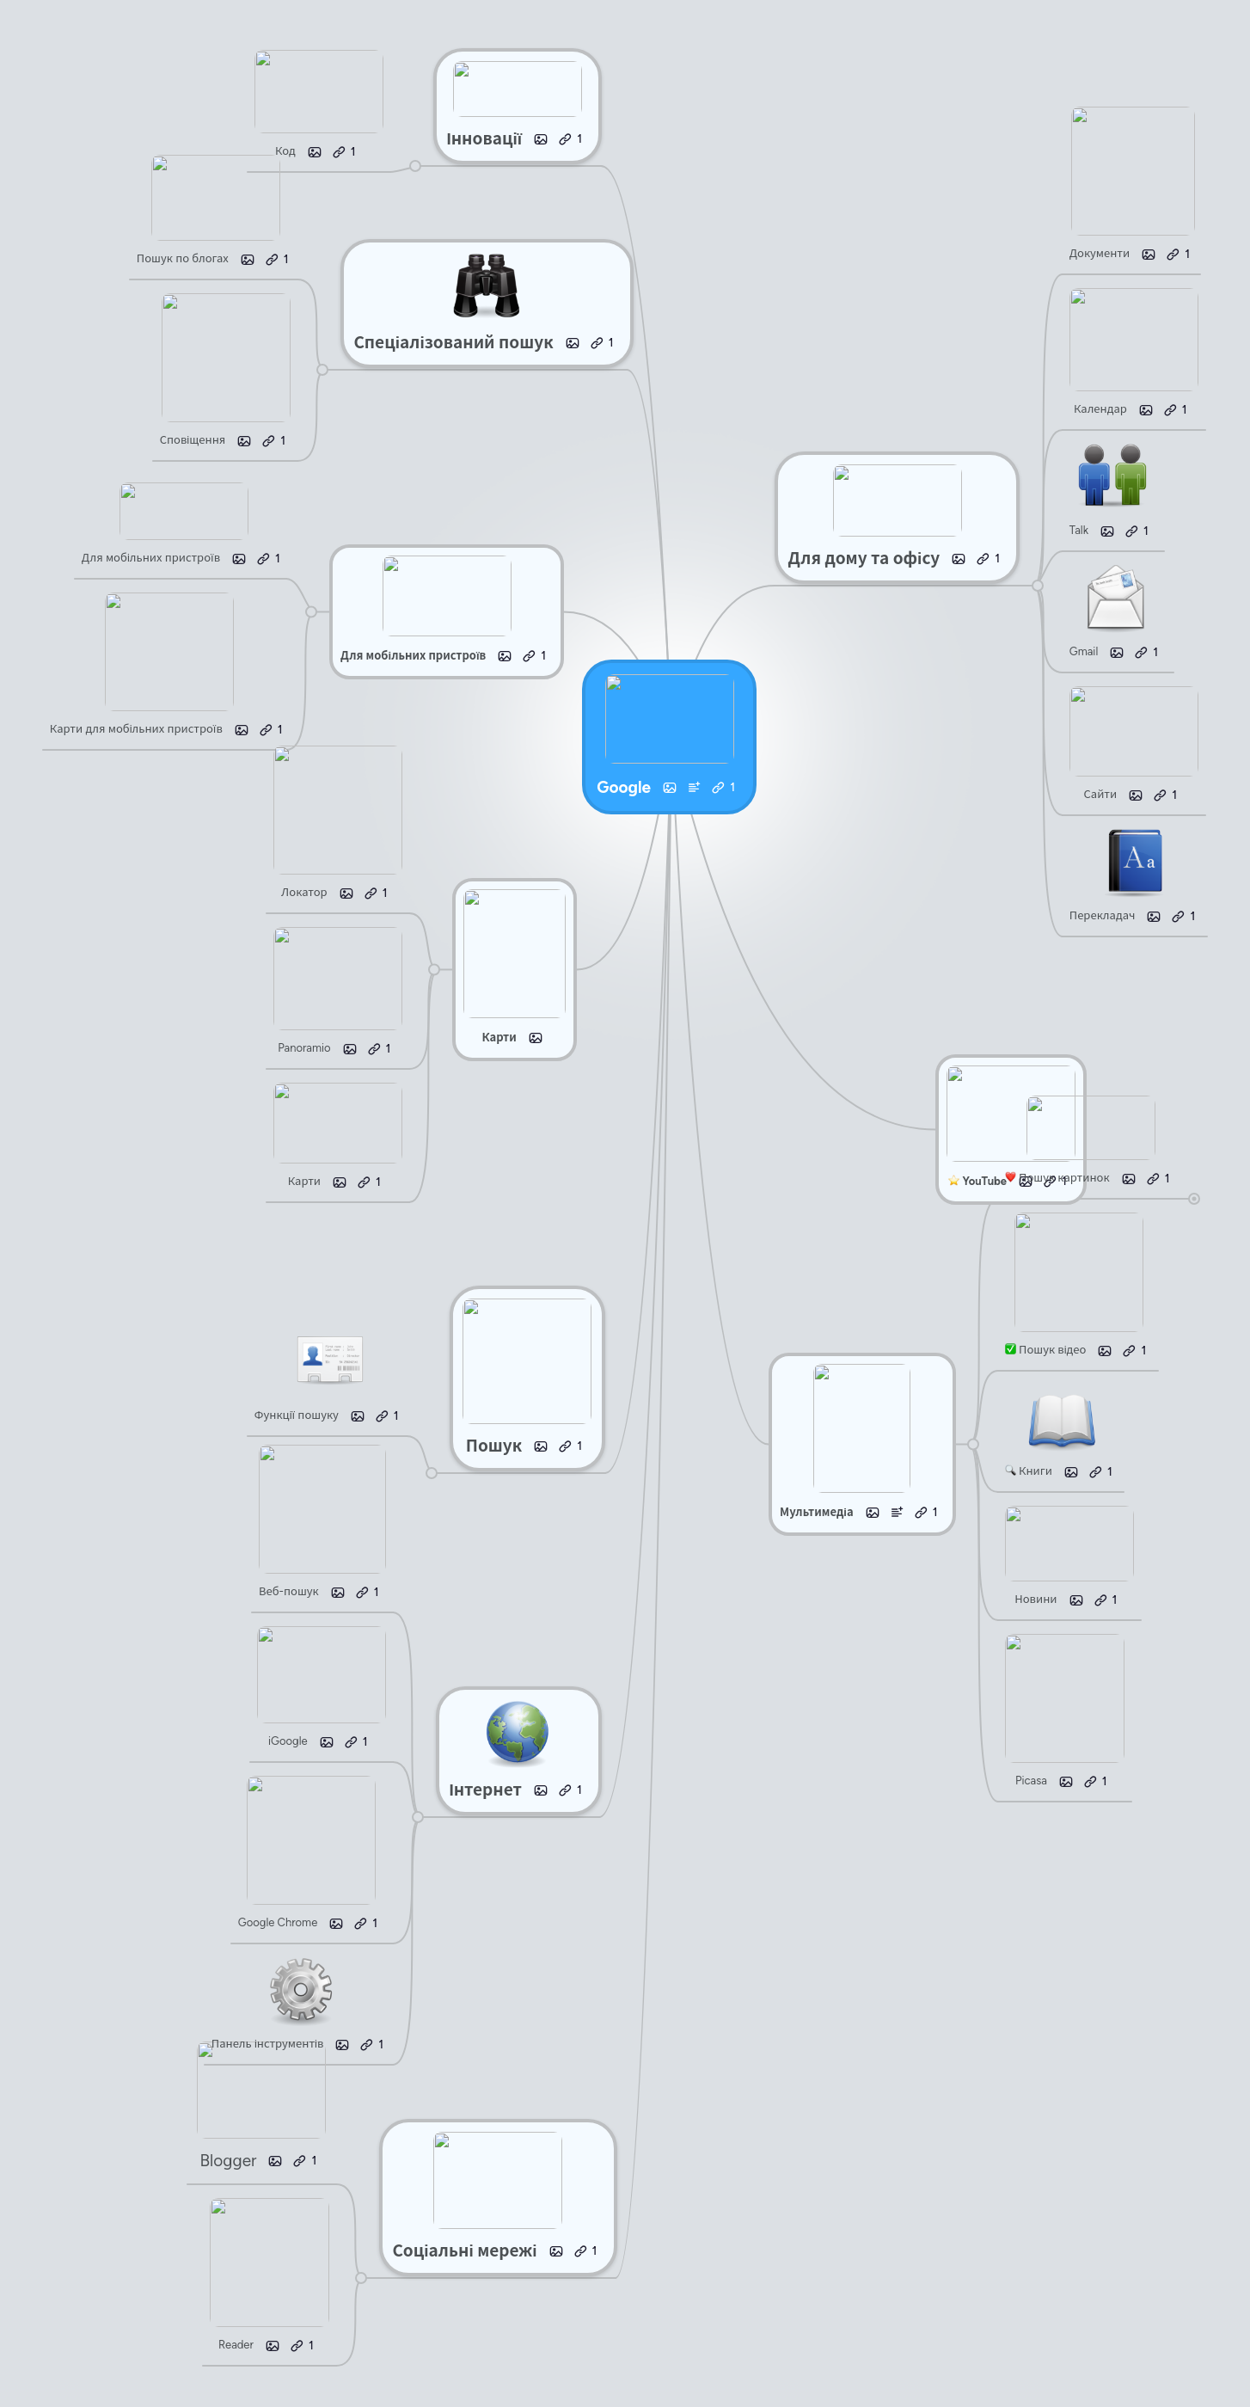The width and height of the screenshot is (1250, 2407).
Task: Select the Пошук по блогах topic text
Action: point(182,259)
